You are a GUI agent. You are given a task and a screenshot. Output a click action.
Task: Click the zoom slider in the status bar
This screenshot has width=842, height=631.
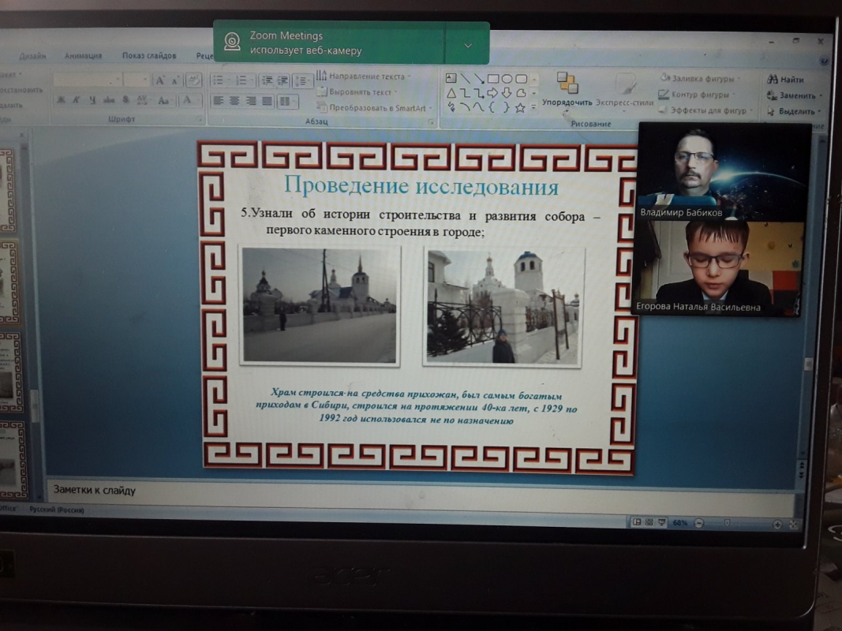coord(726,523)
